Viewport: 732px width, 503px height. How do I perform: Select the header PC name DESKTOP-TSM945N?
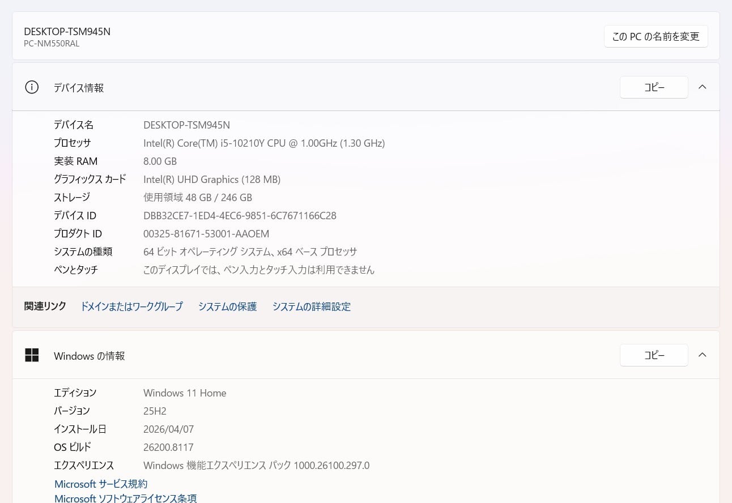point(67,32)
